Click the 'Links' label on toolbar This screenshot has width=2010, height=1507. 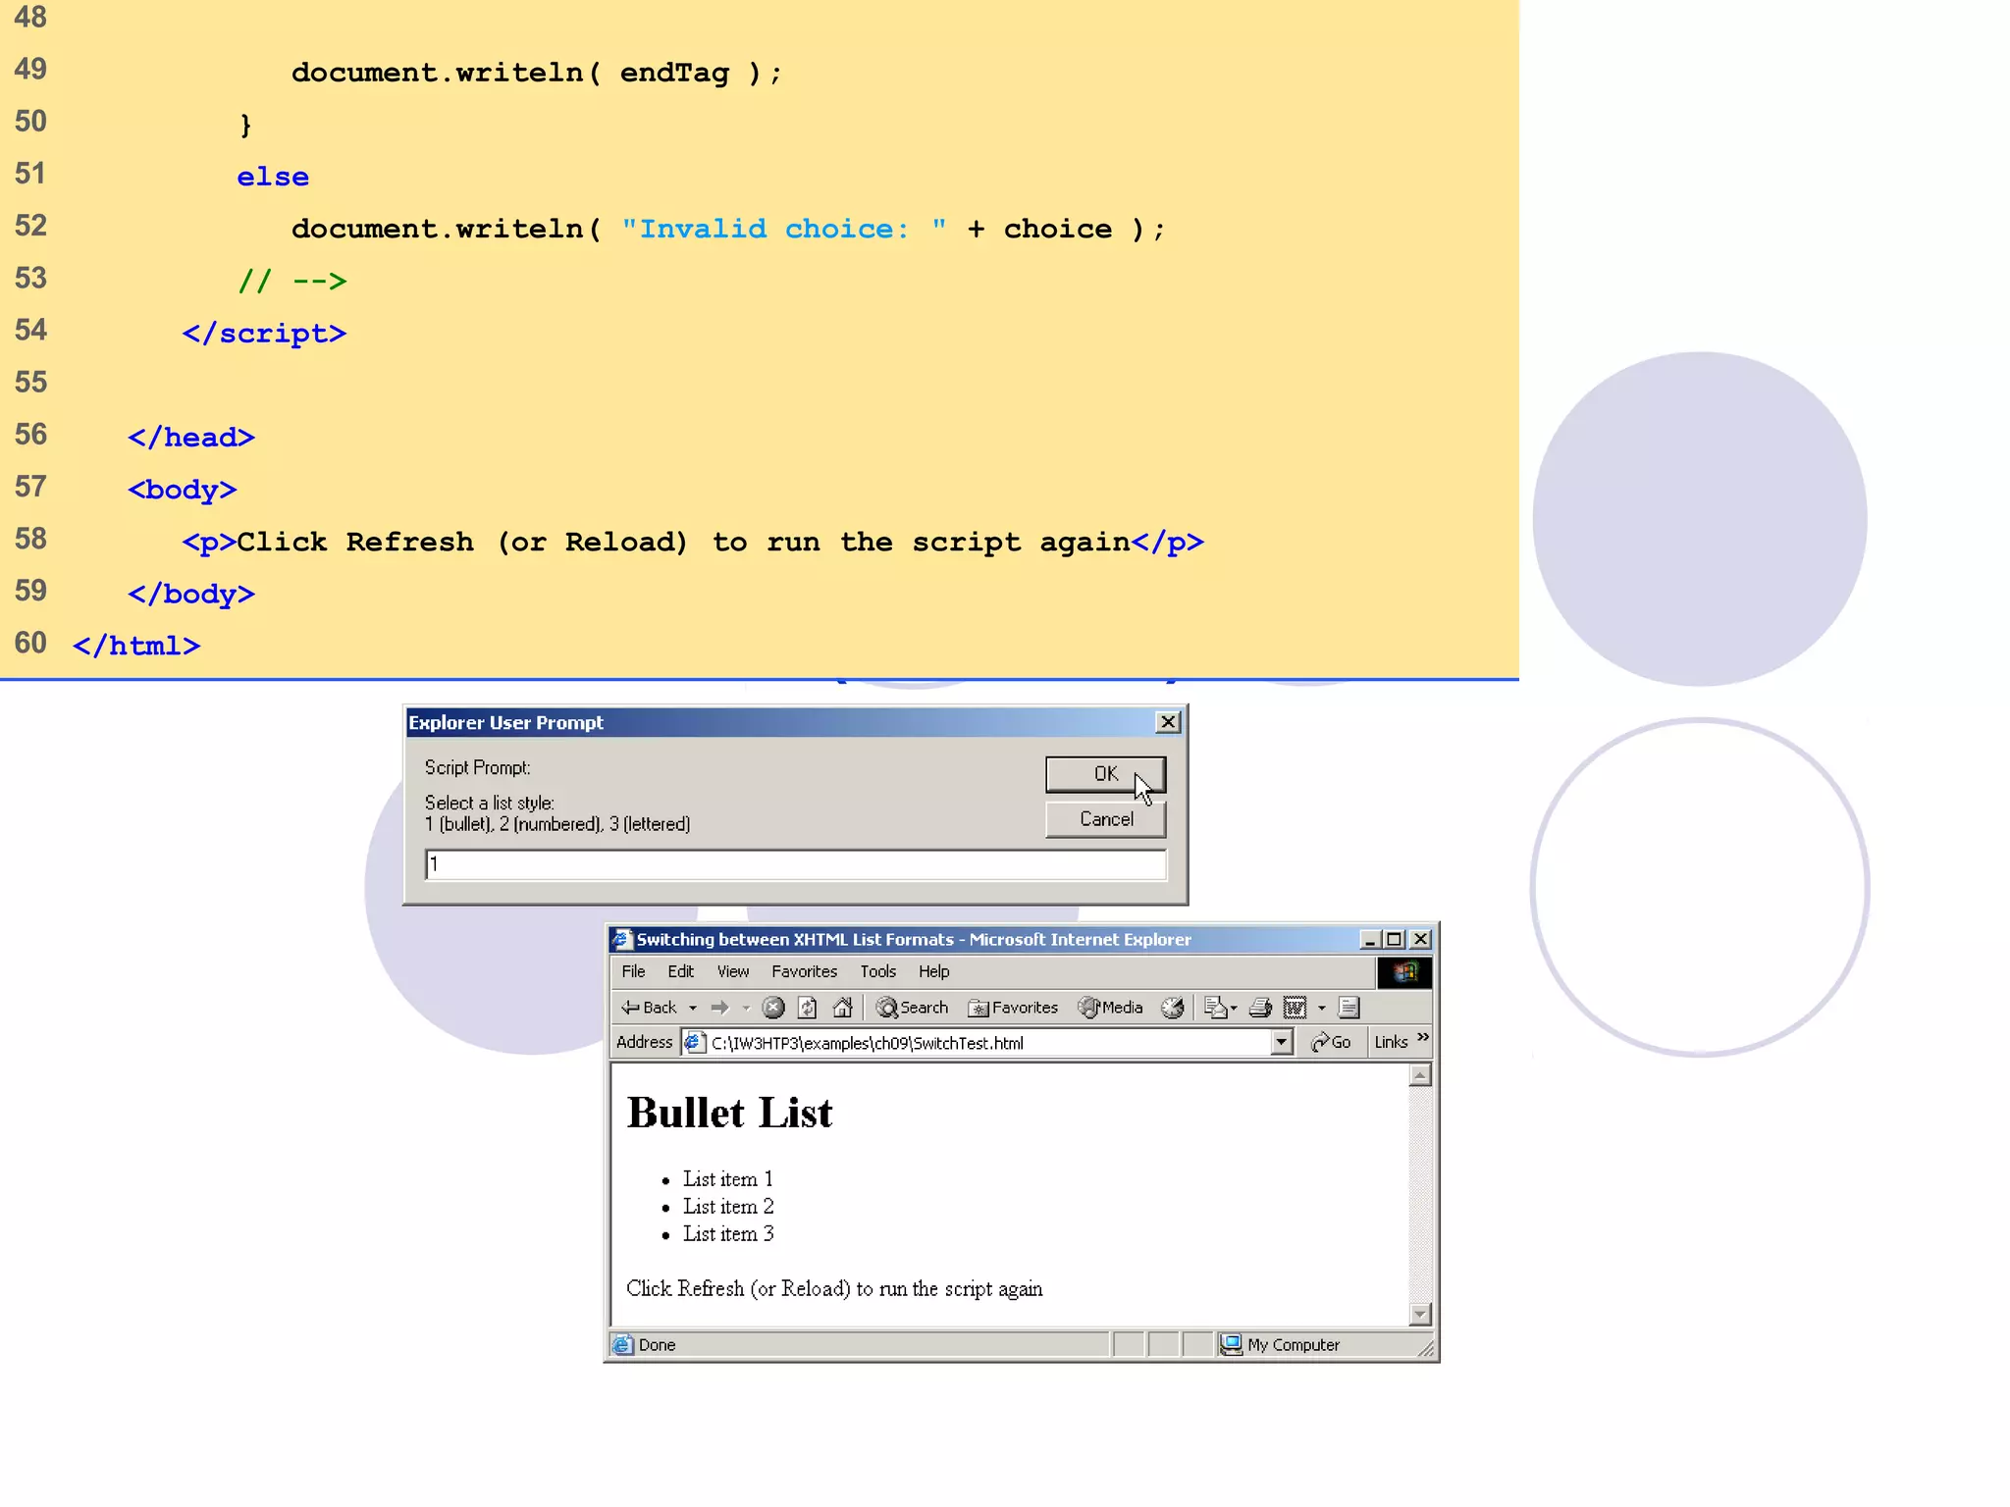[1391, 1042]
